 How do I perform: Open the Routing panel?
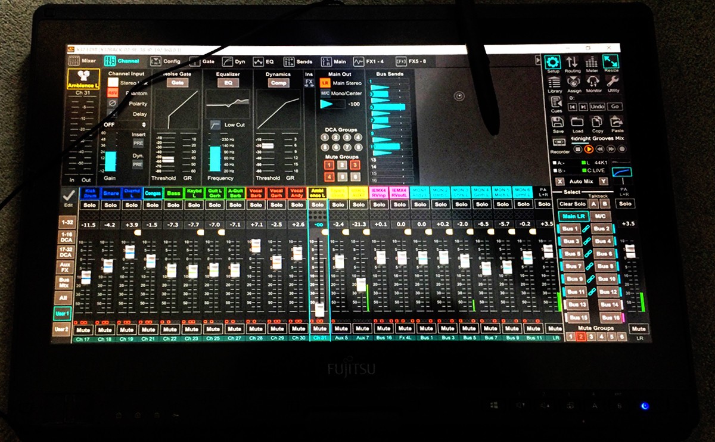click(572, 62)
